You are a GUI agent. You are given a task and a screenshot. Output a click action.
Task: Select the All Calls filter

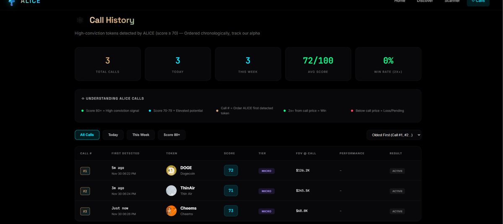(87, 135)
